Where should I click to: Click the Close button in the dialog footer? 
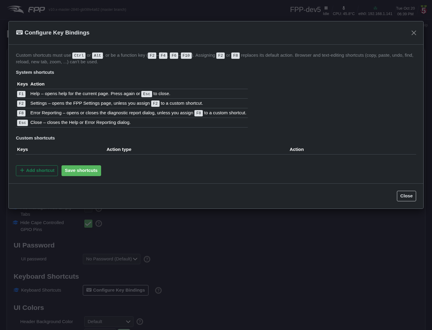point(406,196)
